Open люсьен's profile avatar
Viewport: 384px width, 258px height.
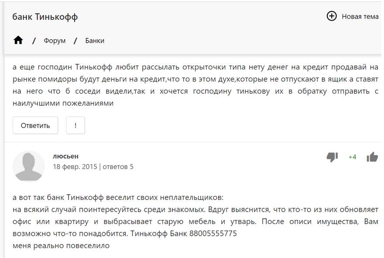tap(29, 166)
